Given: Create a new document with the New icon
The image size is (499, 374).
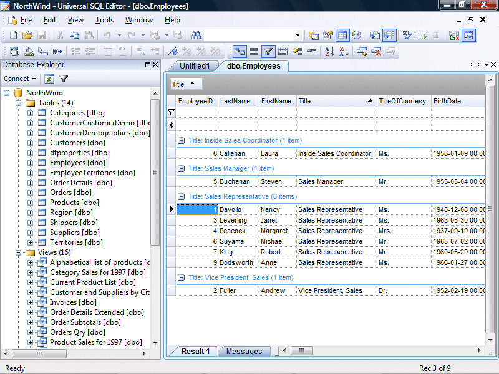Looking at the screenshot, I should [13, 36].
